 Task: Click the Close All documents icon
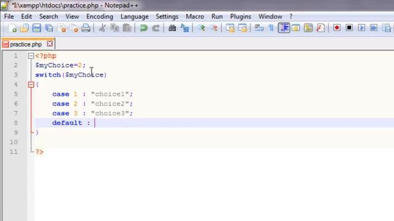click(x=74, y=28)
